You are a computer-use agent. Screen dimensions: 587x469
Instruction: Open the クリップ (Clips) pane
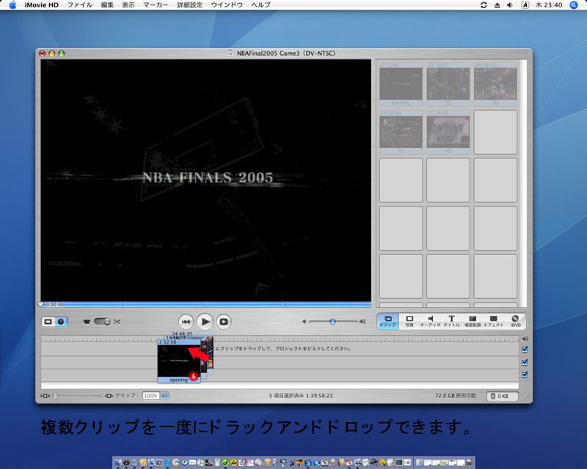coord(388,321)
